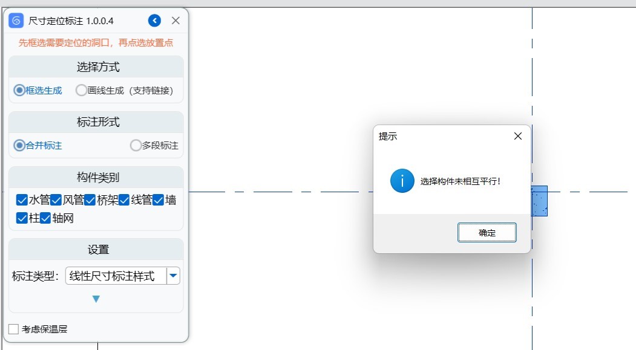The image size is (636, 350).
Task: Uncheck the 风管 checkbox
Action: (x=56, y=200)
